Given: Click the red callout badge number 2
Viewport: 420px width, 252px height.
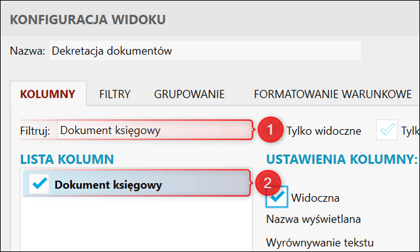Looking at the screenshot, I should [x=268, y=183].
